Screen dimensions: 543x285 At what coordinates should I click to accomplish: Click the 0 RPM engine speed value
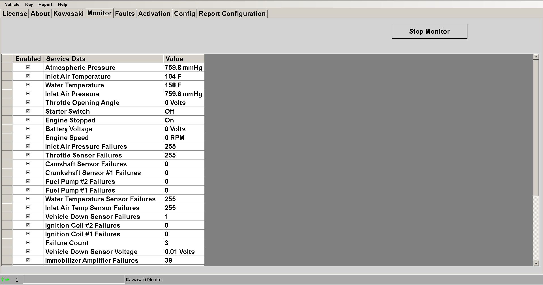click(174, 138)
